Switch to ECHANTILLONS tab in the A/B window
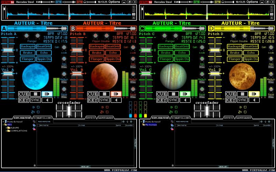 click(43, 118)
